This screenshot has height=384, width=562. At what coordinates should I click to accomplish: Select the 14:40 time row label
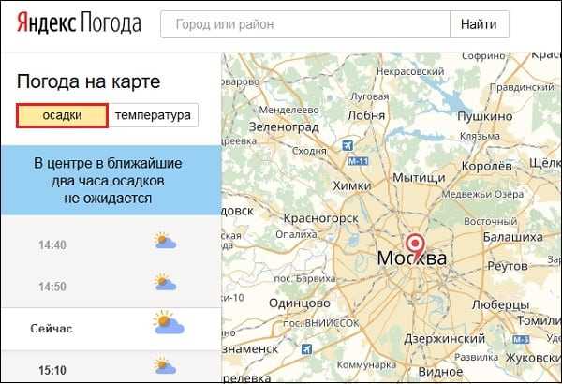pyautogui.click(x=52, y=245)
